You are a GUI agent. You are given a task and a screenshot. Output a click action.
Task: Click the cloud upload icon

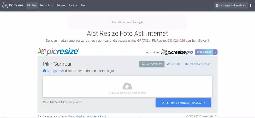pyautogui.click(x=127, y=86)
